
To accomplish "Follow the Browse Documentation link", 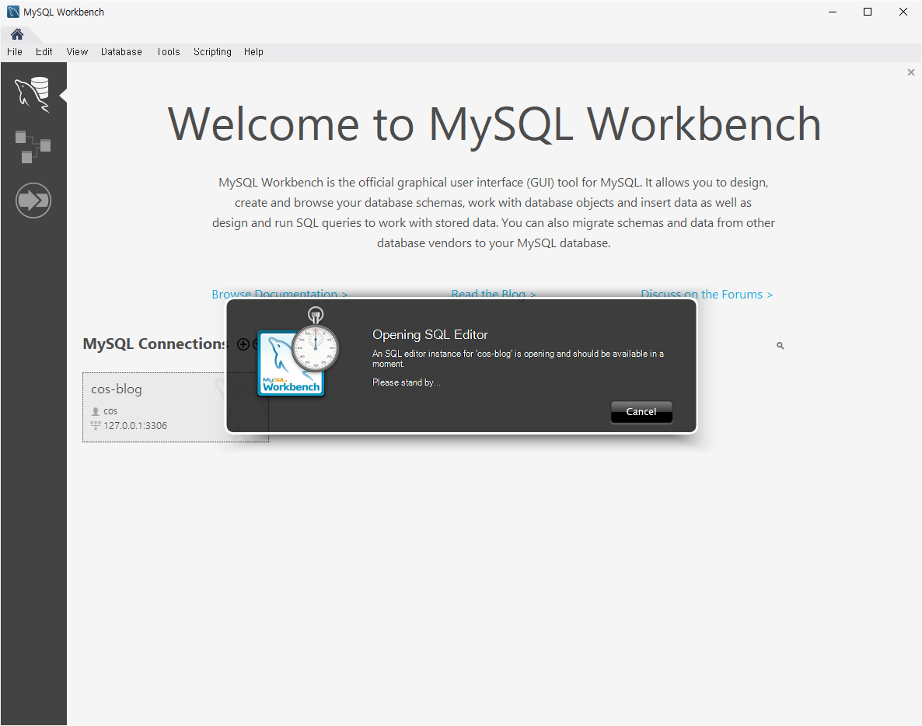I will 280,294.
